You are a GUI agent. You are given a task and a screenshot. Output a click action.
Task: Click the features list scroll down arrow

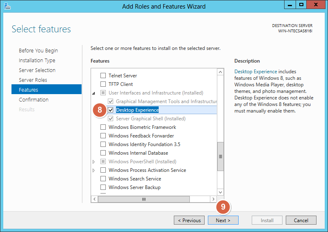(220, 192)
